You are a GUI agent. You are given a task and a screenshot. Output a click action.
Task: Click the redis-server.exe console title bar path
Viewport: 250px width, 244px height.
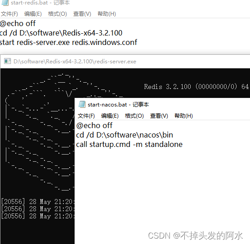[75, 62]
